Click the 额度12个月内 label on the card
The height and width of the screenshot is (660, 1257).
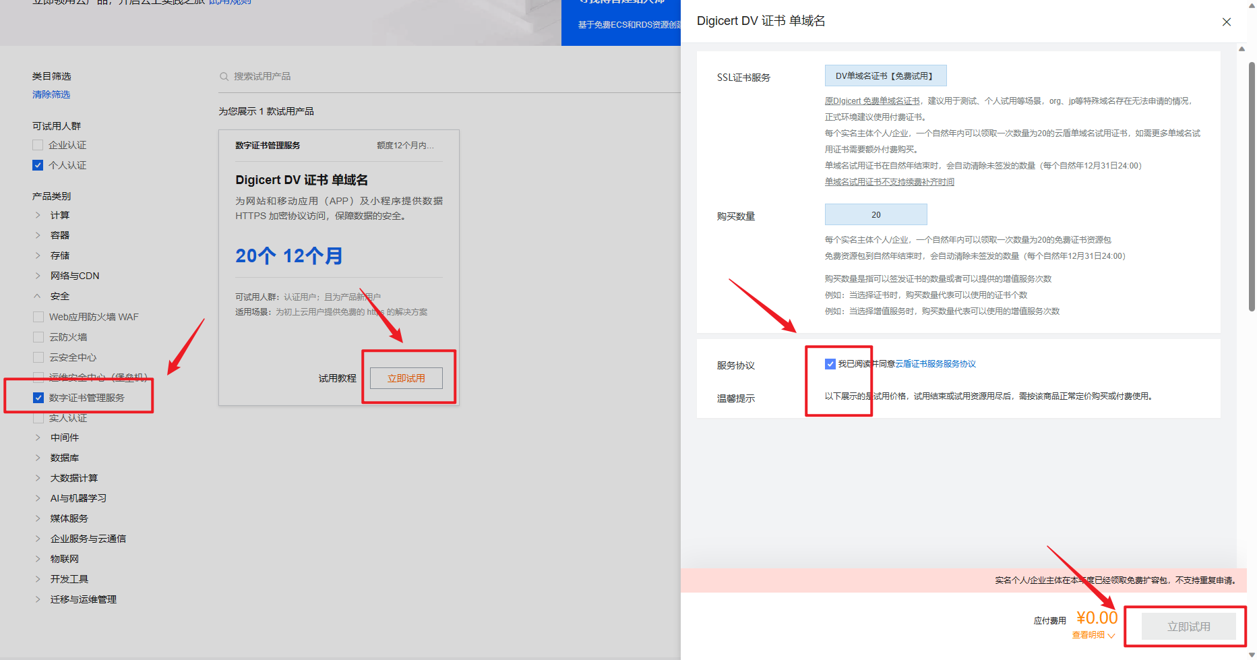[x=405, y=146]
